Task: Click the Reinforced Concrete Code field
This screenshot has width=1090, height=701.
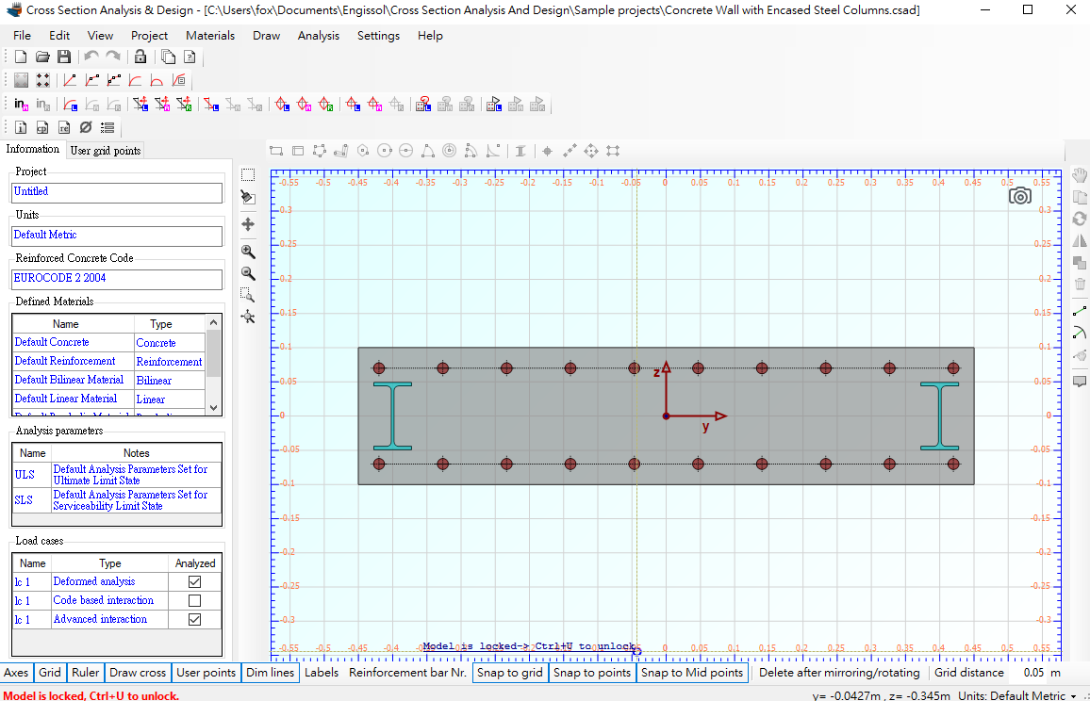Action: pyautogui.click(x=118, y=279)
